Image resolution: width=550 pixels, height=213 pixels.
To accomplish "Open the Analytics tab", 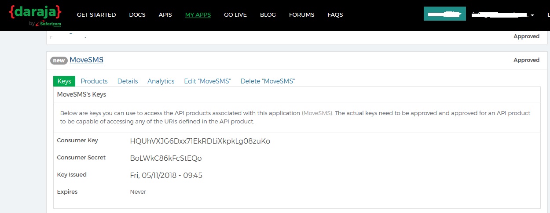I will click(x=161, y=81).
